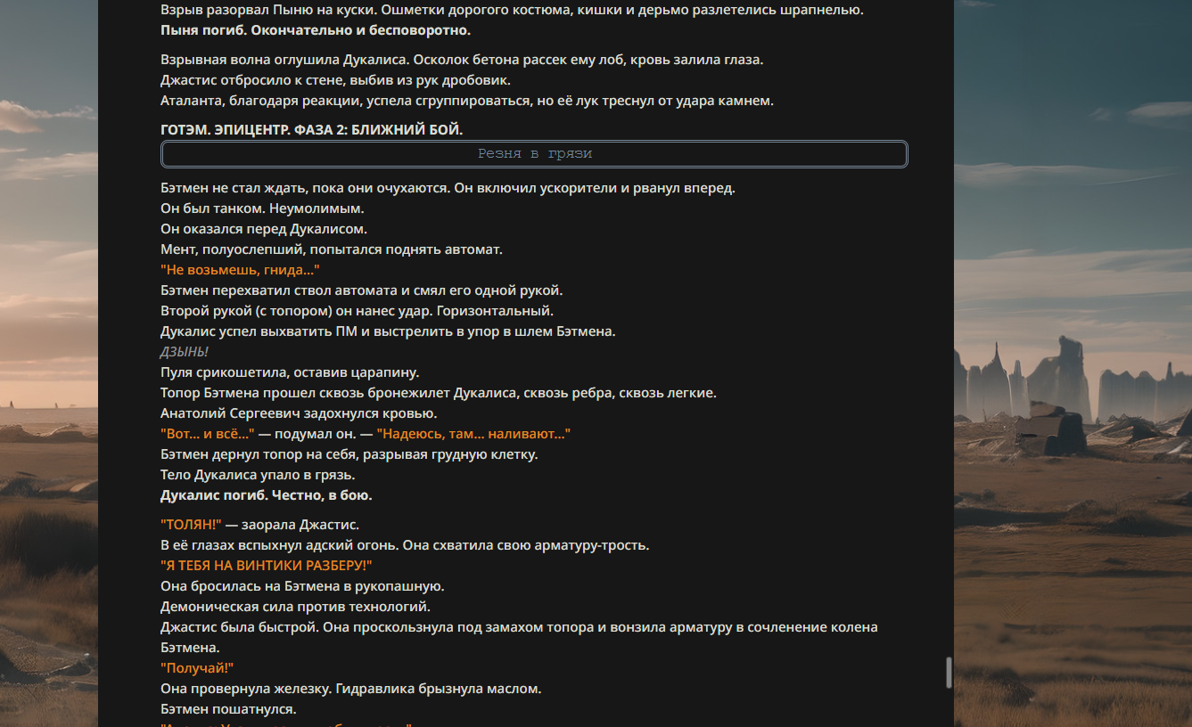Click the "Резня в грязи" boxed header

pos(534,154)
